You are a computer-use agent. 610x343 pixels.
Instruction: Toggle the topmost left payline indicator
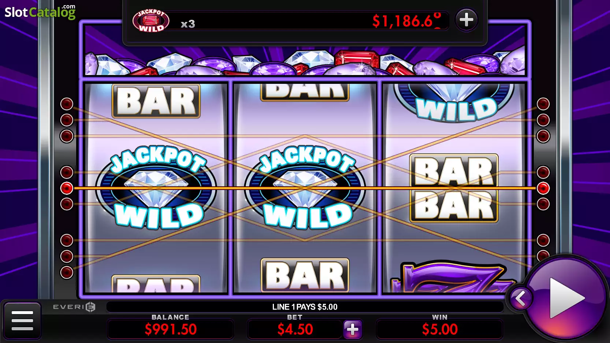67,104
